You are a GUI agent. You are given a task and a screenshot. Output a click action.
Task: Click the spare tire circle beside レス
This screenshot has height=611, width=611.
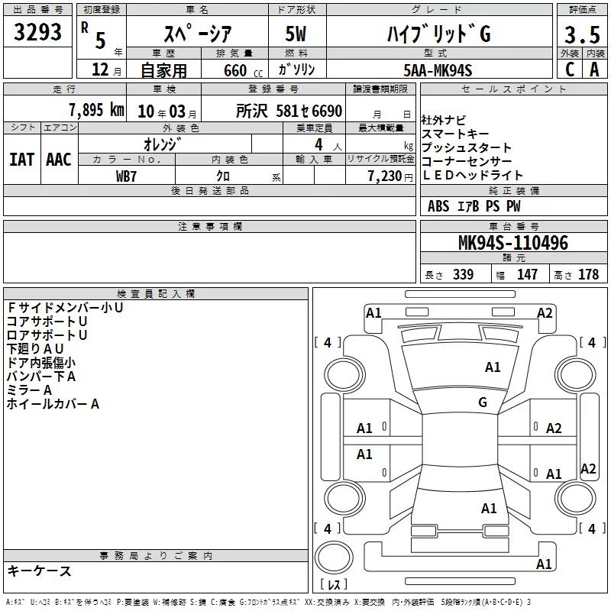tap(334, 558)
